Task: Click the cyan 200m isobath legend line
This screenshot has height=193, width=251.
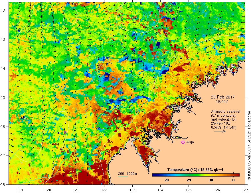Action: [x=123, y=177]
